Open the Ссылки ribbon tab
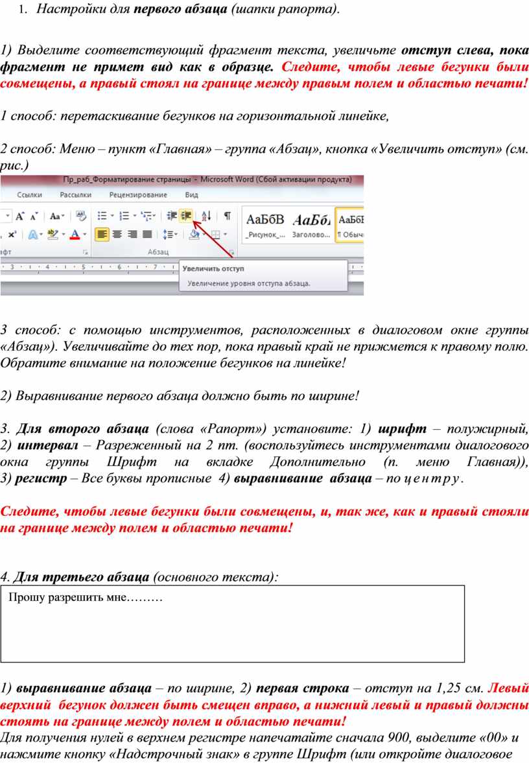Image resolution: width=529 pixels, height=763 pixels. (29, 194)
